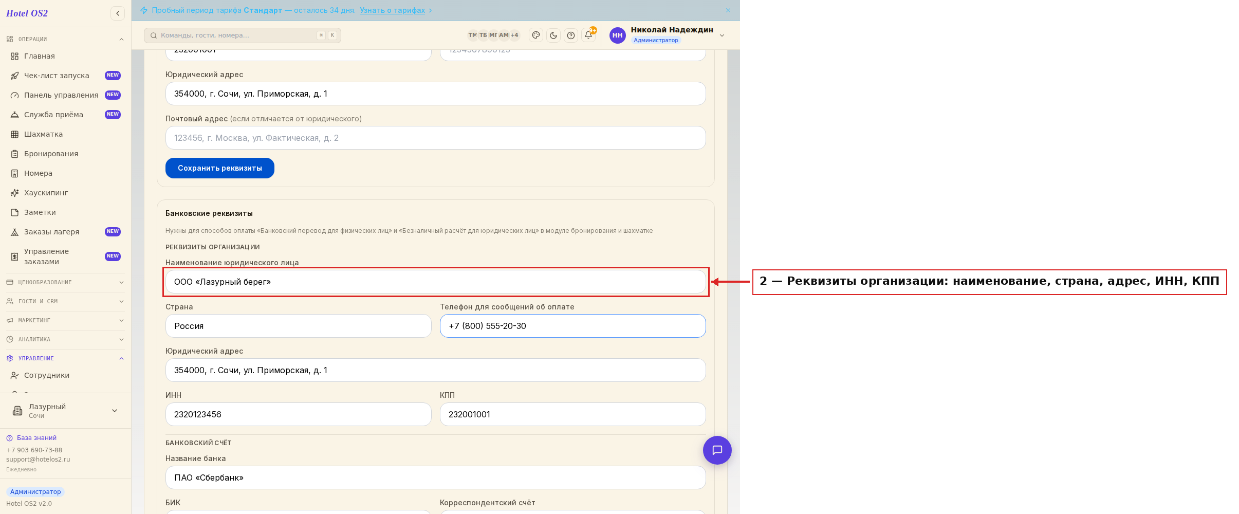Follow the Узнать о тарифах link

coord(393,10)
